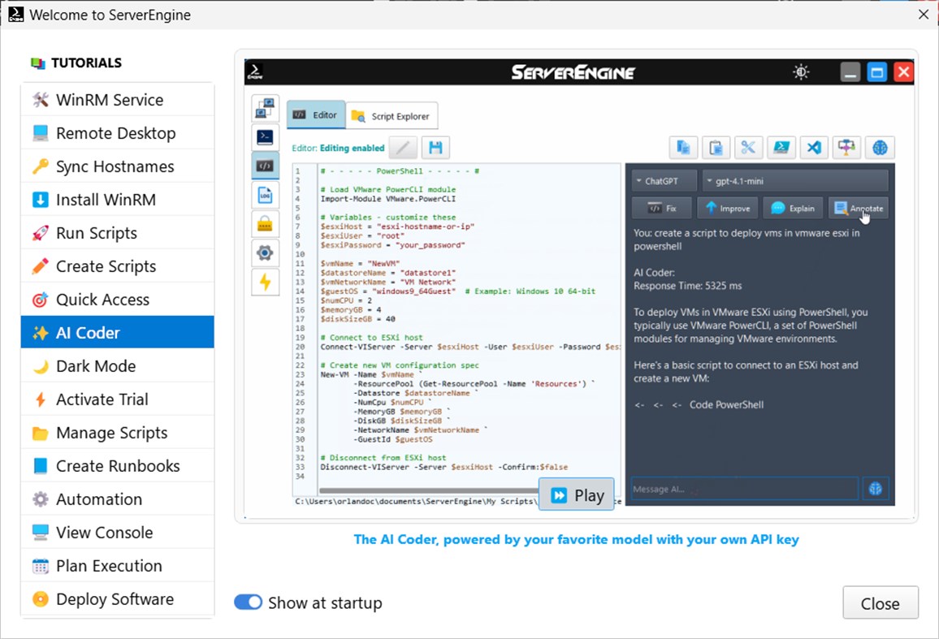Click the brightness icon in the title bar
Screen dimensions: 939x639
[801, 71]
